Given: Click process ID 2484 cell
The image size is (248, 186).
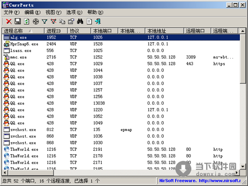Looking at the screenshot, I should coord(51,44).
